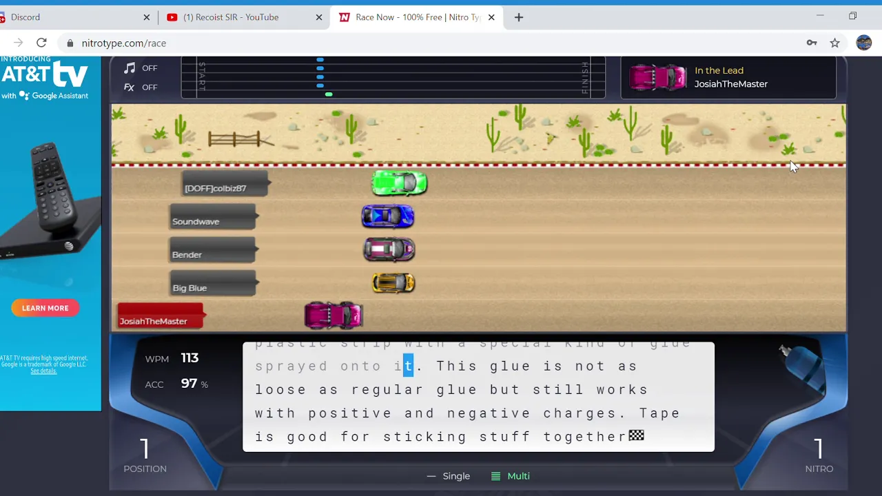
Task: Click the NITRO count label
Action: pos(819,468)
